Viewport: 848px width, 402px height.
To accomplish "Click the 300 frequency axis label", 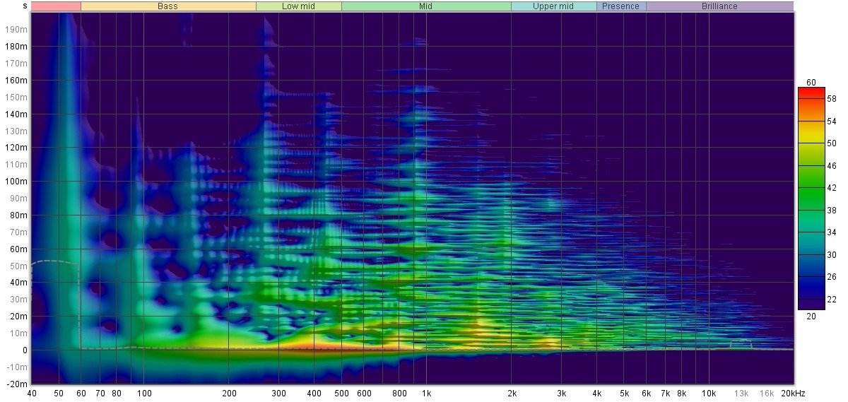I will coord(278,394).
